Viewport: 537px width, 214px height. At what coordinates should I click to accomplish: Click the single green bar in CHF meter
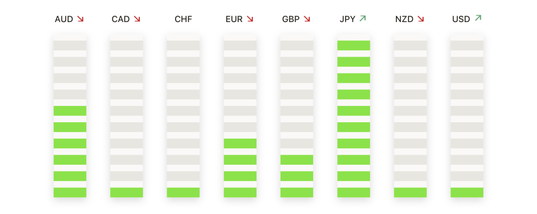tap(183, 192)
